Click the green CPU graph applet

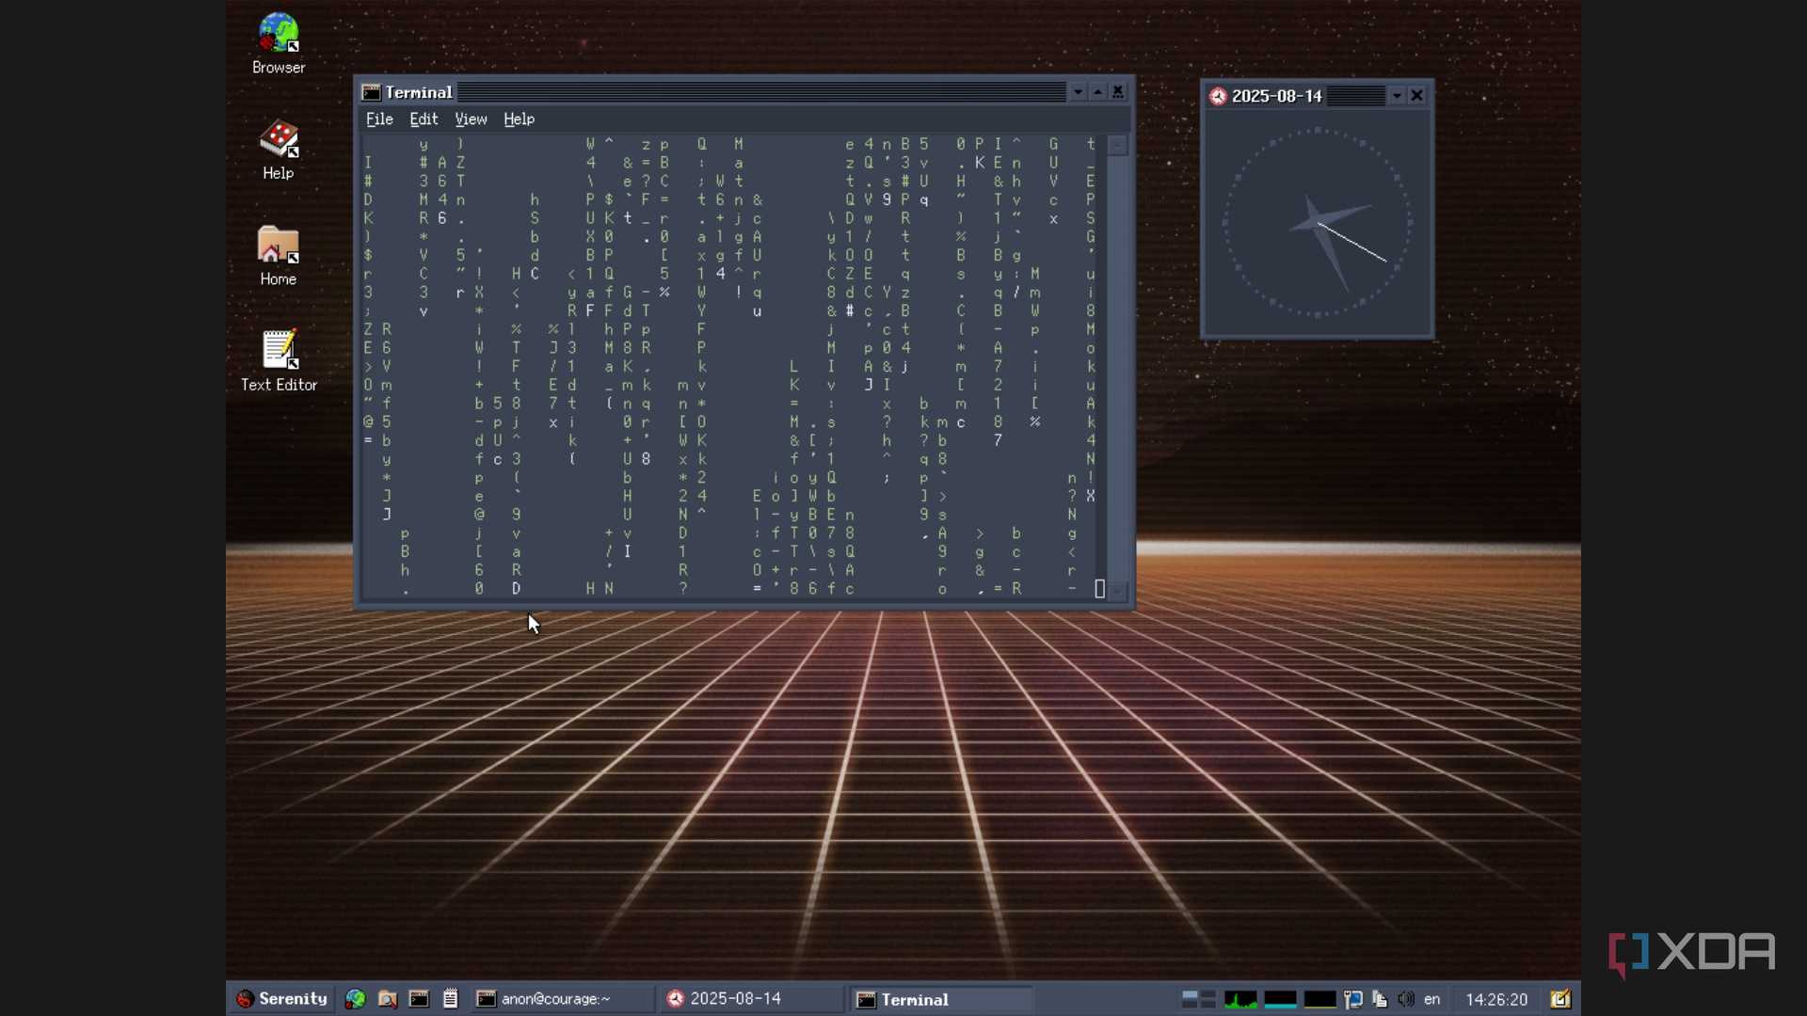pyautogui.click(x=1240, y=999)
